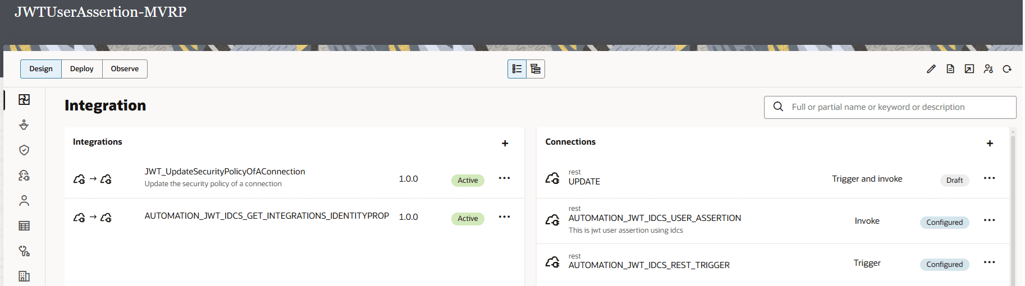Click the search field for name or keyword
The image size is (1025, 286).
click(890, 107)
